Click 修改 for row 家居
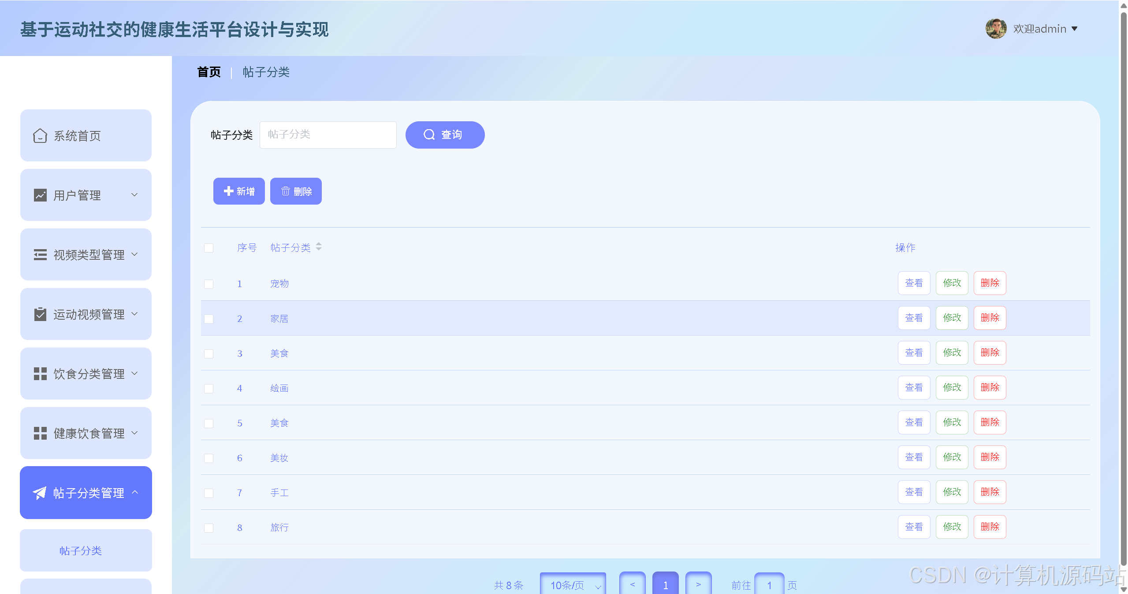 coord(952,318)
